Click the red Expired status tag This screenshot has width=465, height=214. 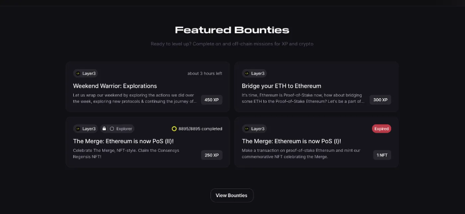click(381, 129)
